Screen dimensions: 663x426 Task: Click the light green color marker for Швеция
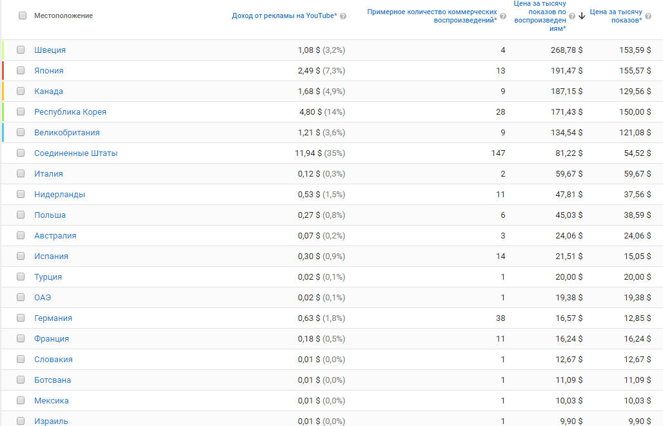3,50
